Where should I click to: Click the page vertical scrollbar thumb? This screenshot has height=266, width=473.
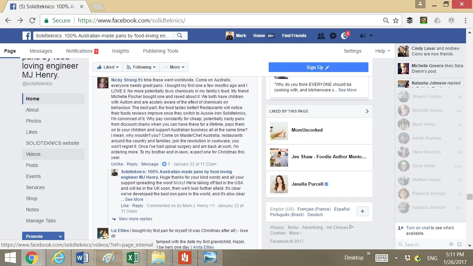tap(470, 197)
